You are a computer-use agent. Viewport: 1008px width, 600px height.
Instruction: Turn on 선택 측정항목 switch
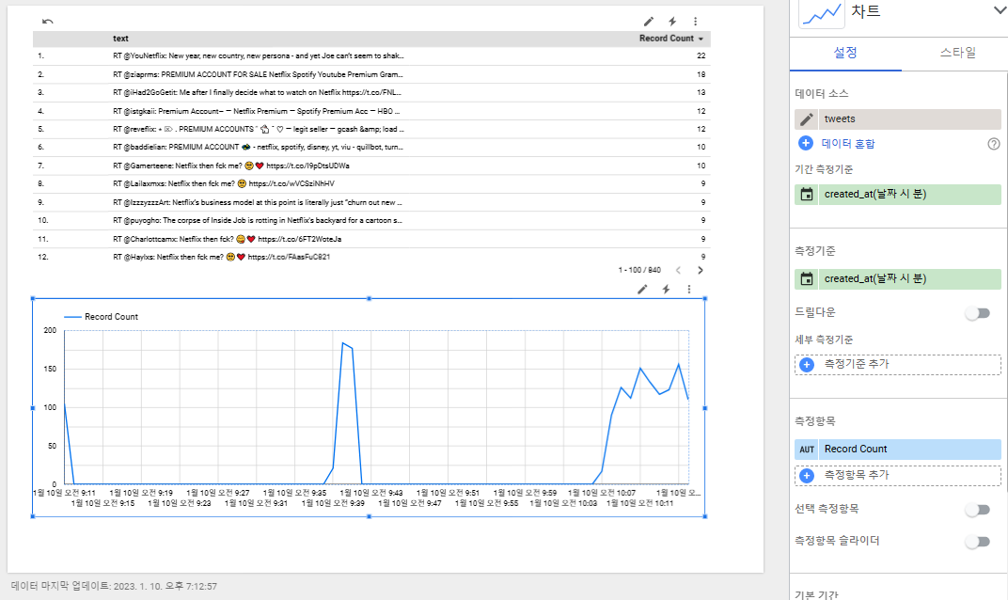[x=977, y=512]
